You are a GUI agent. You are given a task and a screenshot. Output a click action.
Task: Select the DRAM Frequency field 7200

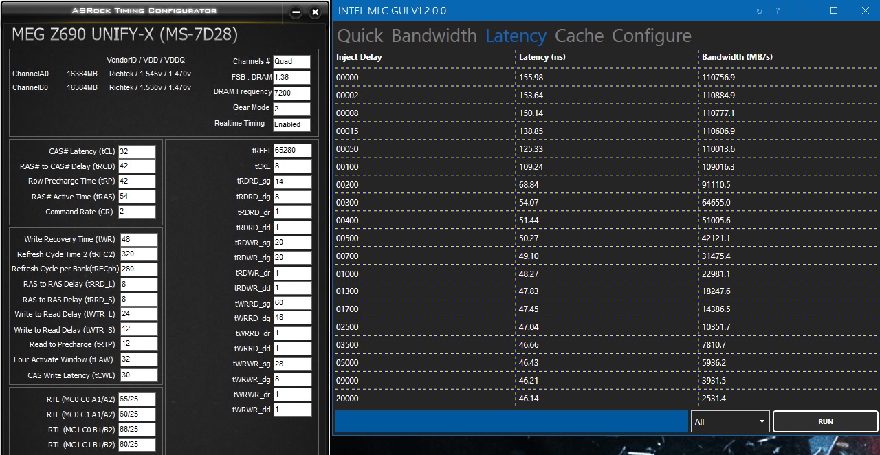pyautogui.click(x=291, y=93)
